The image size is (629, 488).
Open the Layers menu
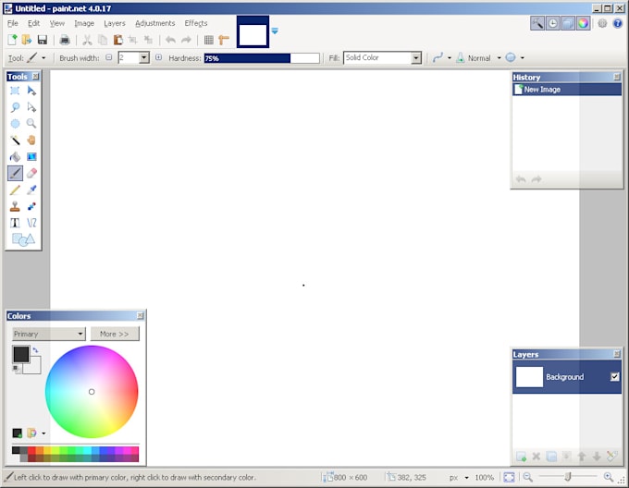click(115, 23)
